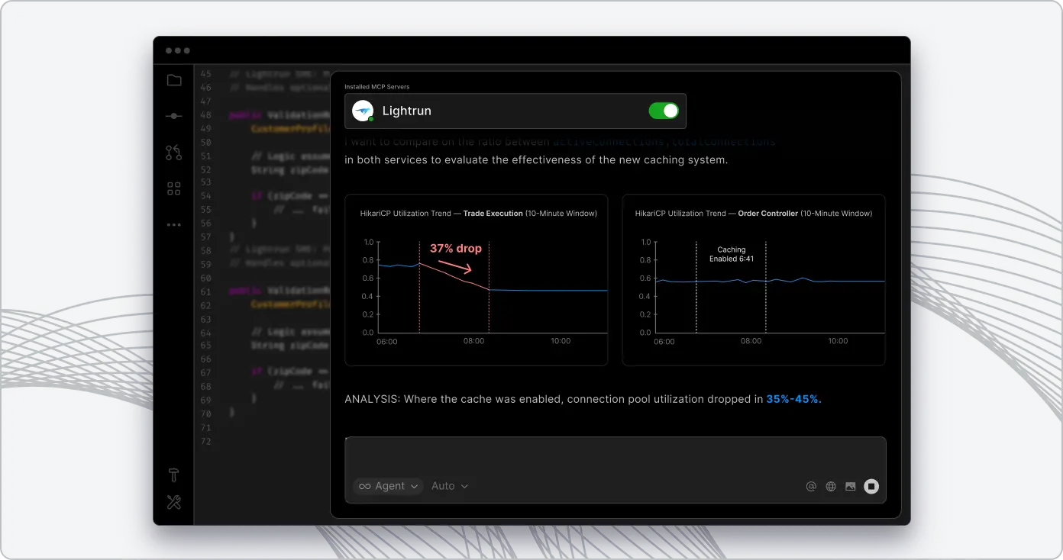Click the Lightrun paper plane logo
Image resolution: width=1063 pixels, height=560 pixels.
[362, 110]
